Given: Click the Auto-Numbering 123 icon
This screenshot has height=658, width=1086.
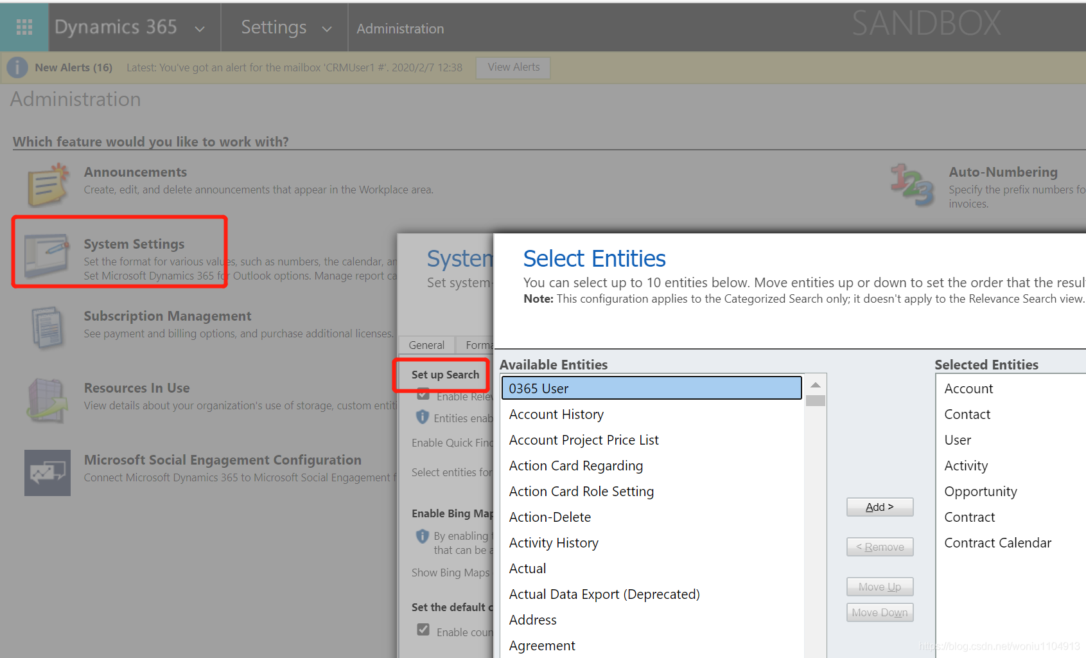Looking at the screenshot, I should 912,185.
